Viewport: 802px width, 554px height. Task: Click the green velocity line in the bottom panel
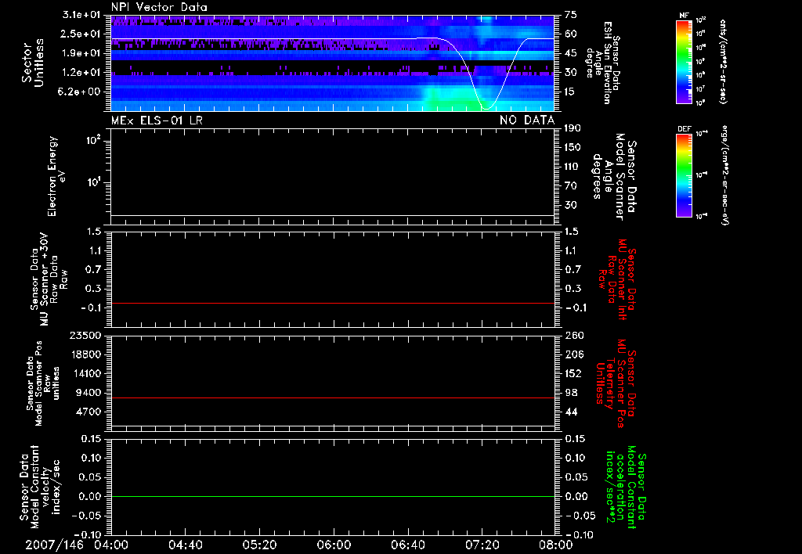click(332, 496)
